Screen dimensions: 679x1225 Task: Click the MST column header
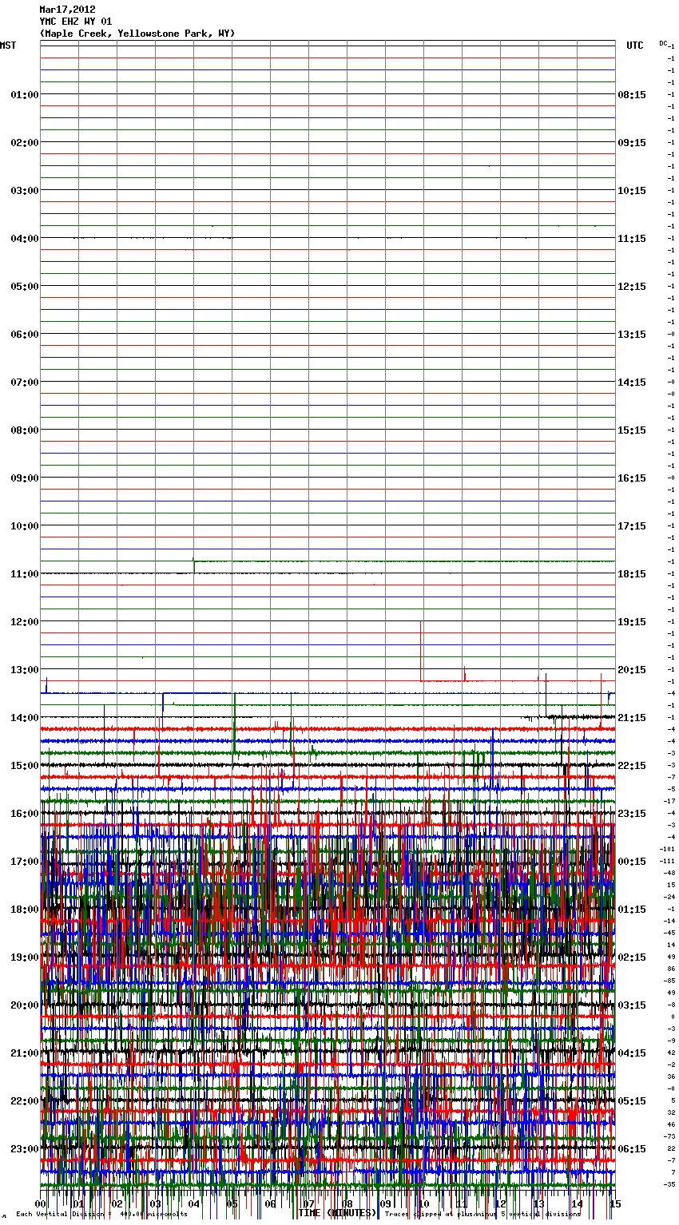(8, 46)
